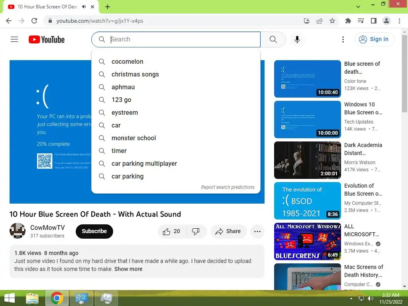
Task: Share this page icon in address bar
Action: [320, 21]
